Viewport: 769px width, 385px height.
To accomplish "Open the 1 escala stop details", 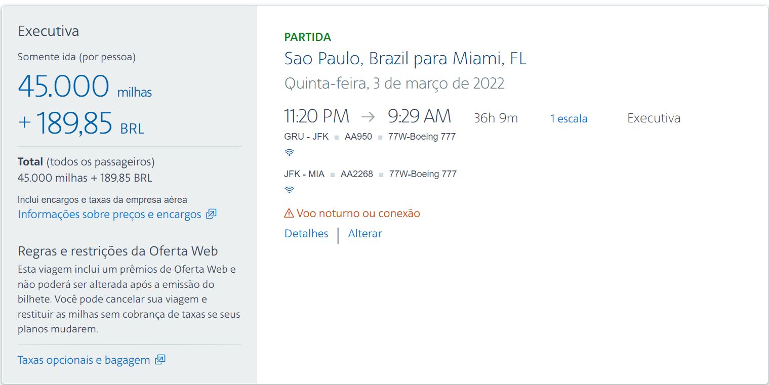I will [569, 119].
